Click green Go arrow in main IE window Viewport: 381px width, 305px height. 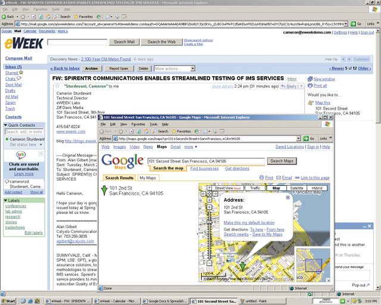[x=353, y=24]
